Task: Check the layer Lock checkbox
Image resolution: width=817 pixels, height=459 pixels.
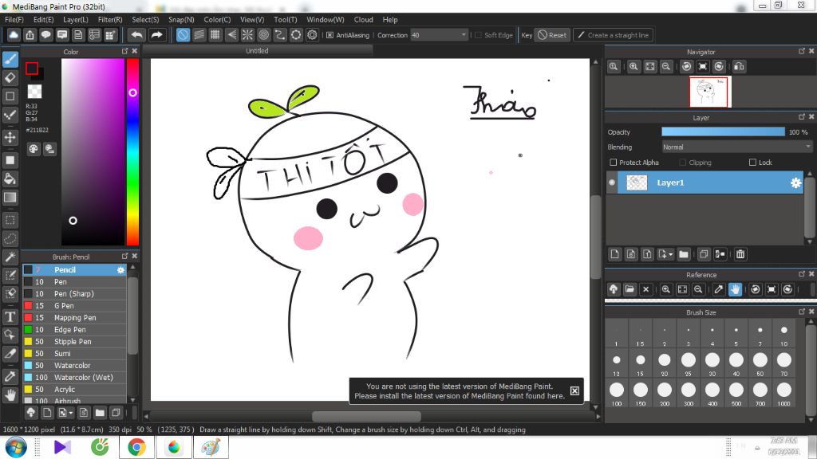Action: 752,163
